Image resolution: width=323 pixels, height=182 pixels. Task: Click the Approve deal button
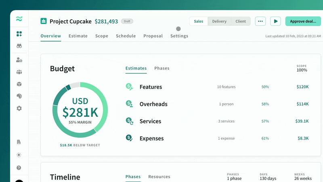tap(303, 21)
